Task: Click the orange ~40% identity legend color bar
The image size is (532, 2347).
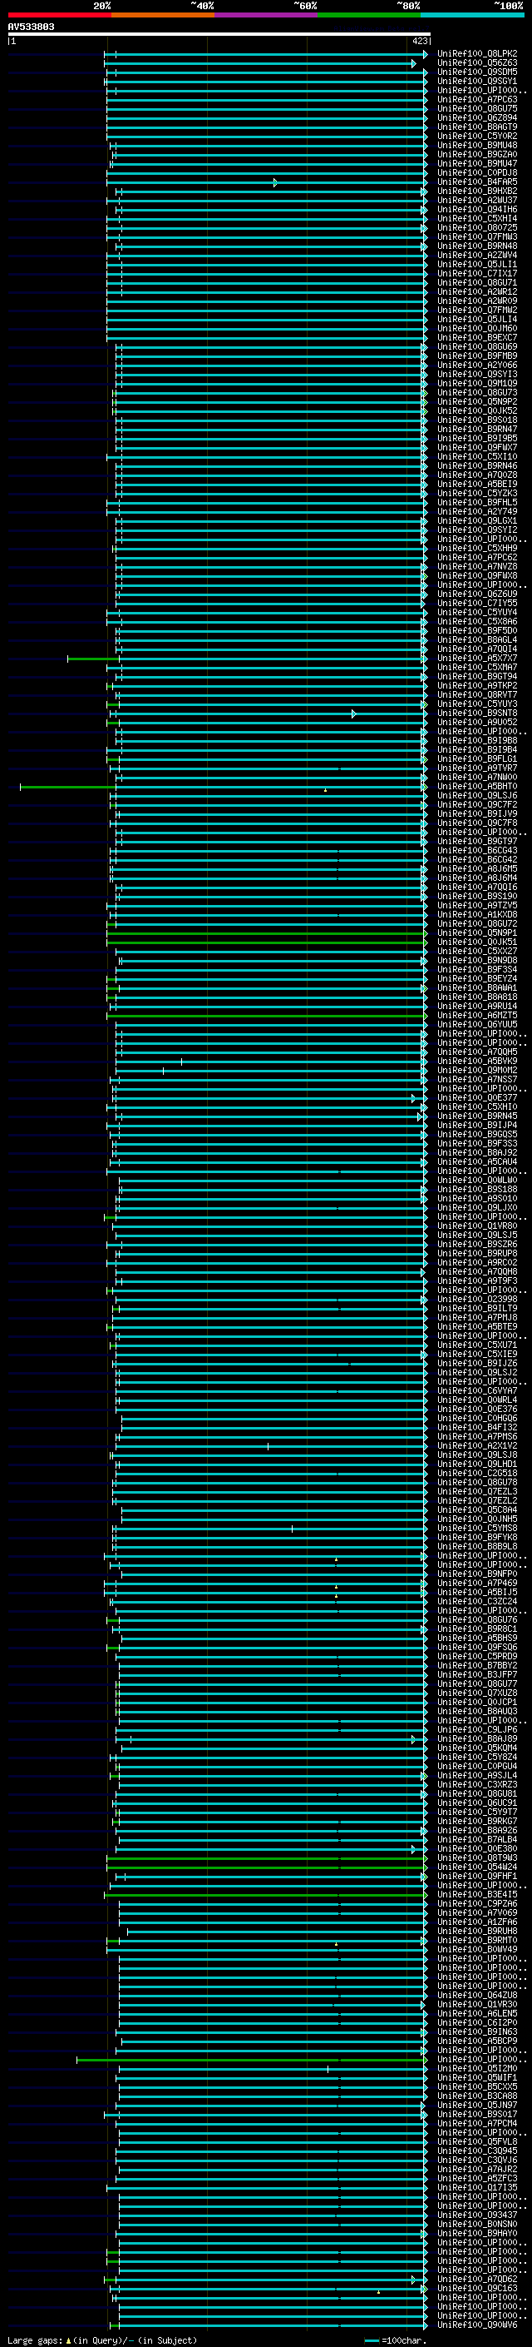Action: coord(163,15)
